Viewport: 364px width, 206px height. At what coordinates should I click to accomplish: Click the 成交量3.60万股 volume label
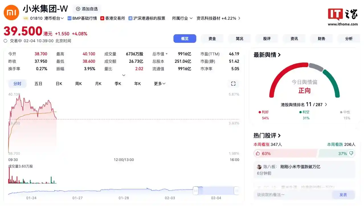(21, 166)
